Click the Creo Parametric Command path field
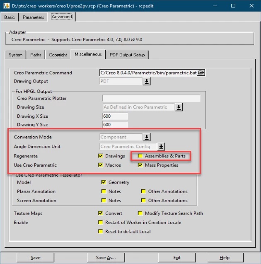 click(148, 73)
